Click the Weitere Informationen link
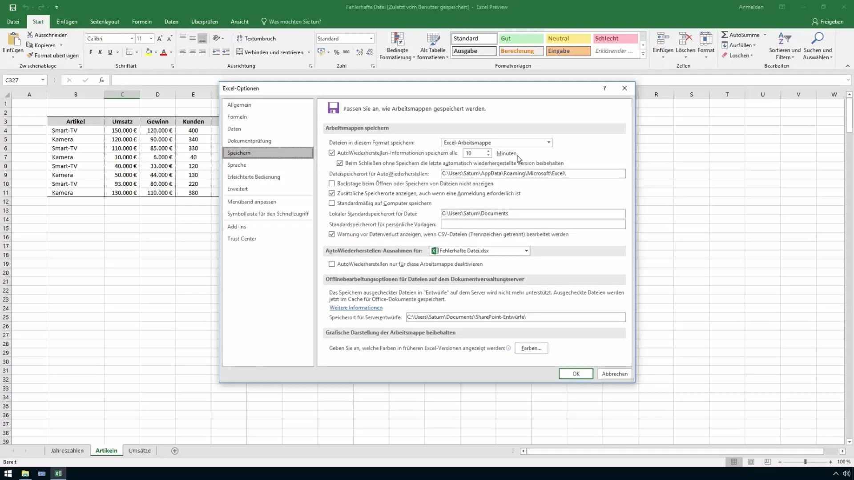Screen dimensions: 854x480 pos(356,307)
